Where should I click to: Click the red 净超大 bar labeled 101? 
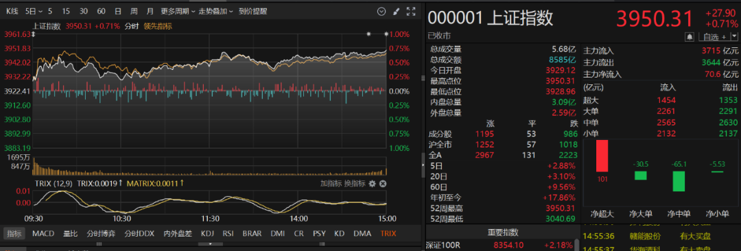(x=602, y=156)
